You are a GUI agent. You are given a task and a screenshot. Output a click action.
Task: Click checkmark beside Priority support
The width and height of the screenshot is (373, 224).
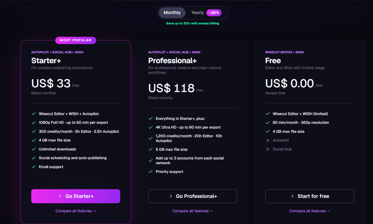pos(151,172)
